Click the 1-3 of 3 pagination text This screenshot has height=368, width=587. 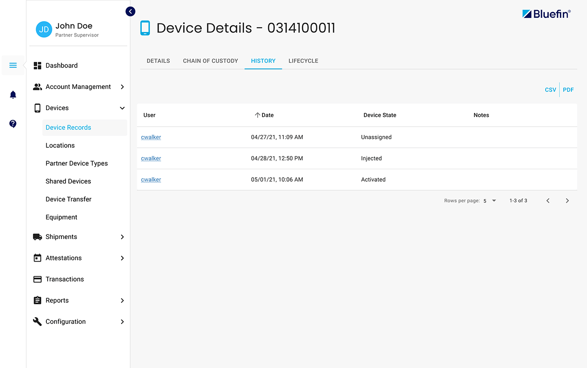pyautogui.click(x=518, y=201)
